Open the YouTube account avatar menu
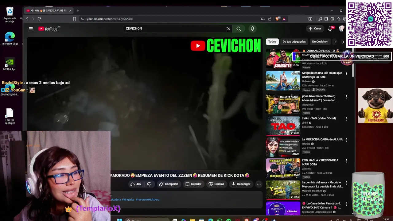The width and height of the screenshot is (393, 221). pyautogui.click(x=341, y=29)
